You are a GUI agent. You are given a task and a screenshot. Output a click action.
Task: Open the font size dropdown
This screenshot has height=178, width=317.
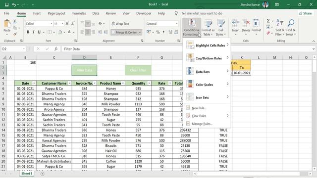tap(62, 24)
